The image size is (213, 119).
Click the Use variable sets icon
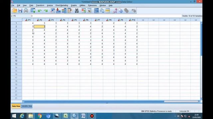click(120, 11)
